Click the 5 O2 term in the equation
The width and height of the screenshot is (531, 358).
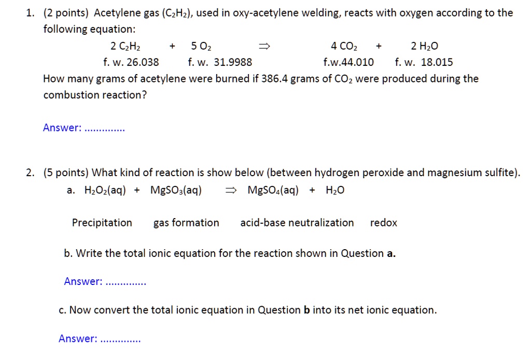pos(201,46)
